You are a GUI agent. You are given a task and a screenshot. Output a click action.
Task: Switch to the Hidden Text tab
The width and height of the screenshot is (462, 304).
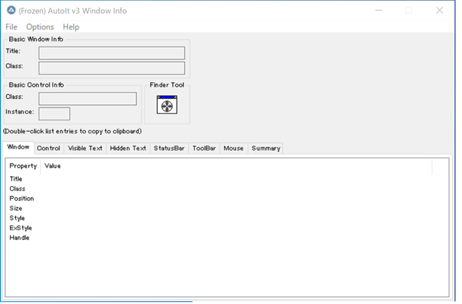(128, 148)
